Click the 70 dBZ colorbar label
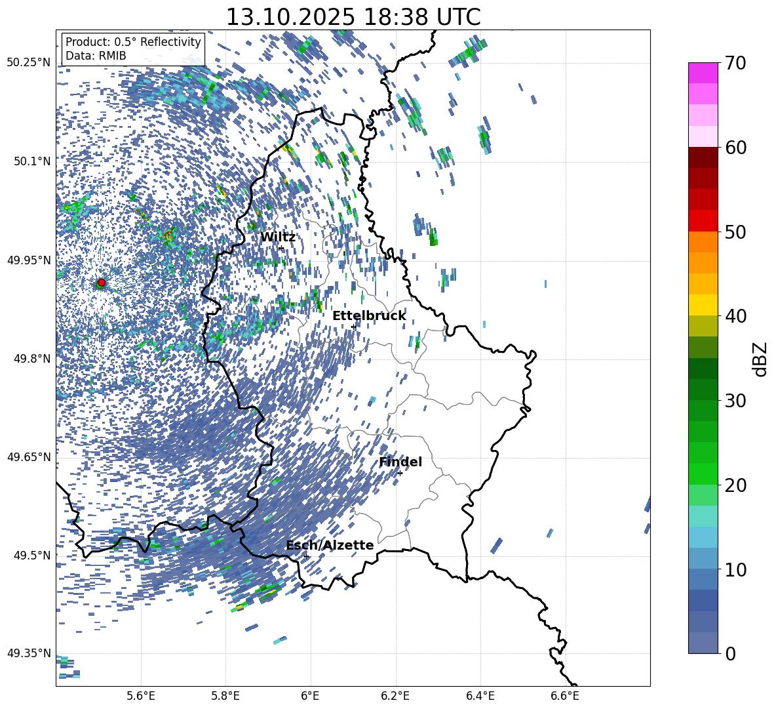Viewport: 776px width, 709px height. point(735,63)
